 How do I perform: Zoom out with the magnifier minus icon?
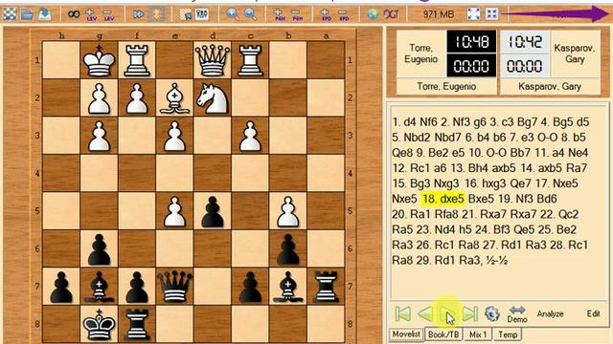pos(250,14)
